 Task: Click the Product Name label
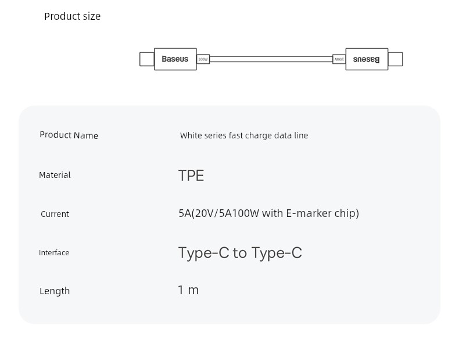[x=69, y=135]
